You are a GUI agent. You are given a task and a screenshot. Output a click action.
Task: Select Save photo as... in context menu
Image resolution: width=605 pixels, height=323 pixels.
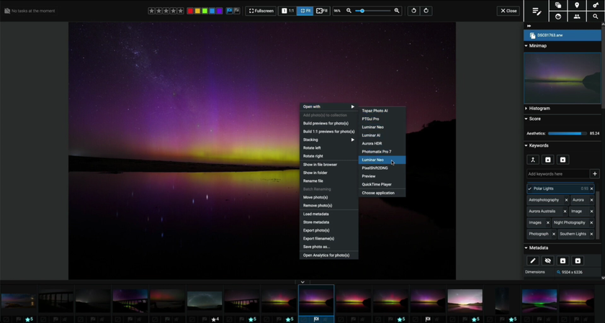(328, 247)
